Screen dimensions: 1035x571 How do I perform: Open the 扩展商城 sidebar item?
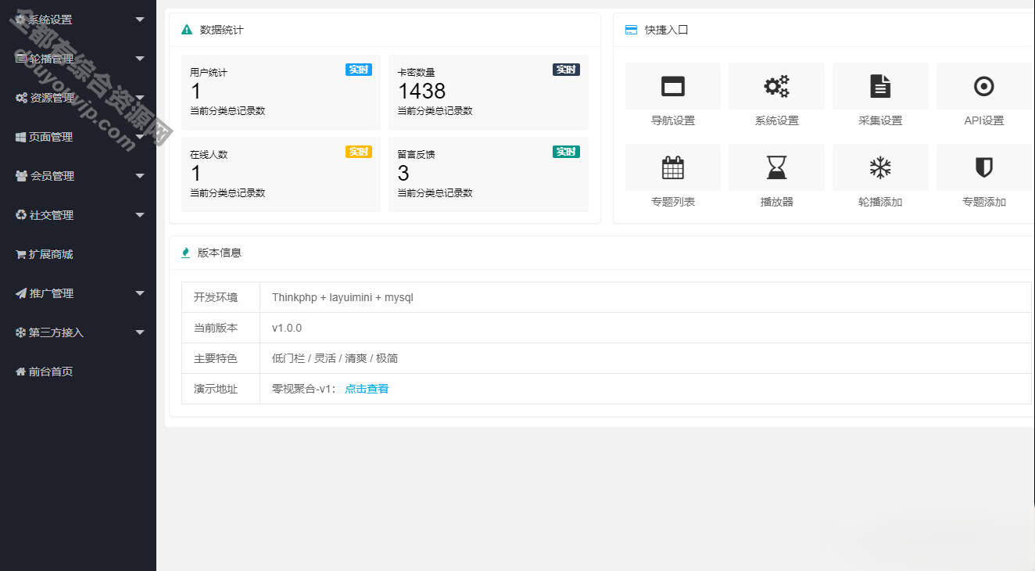coord(78,254)
